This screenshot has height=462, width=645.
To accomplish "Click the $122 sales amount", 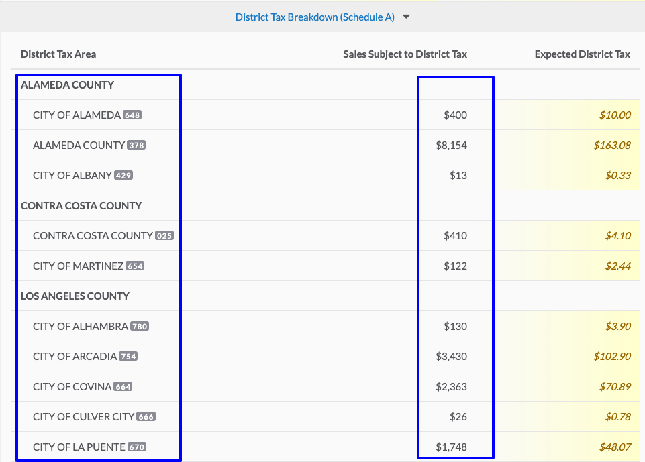I will click(455, 266).
